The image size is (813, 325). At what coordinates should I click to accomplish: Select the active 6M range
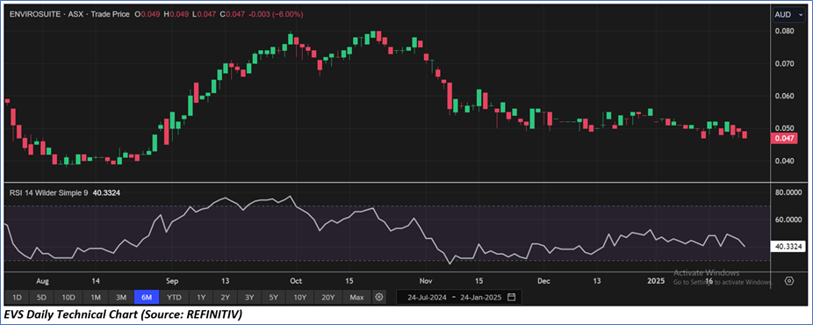click(x=147, y=298)
